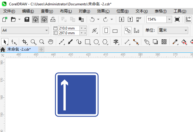Image resolution: width=193 pixels, height=132 pixels.
Task: Open the 布局(L) menu
Action: pyautogui.click(x=66, y=11)
